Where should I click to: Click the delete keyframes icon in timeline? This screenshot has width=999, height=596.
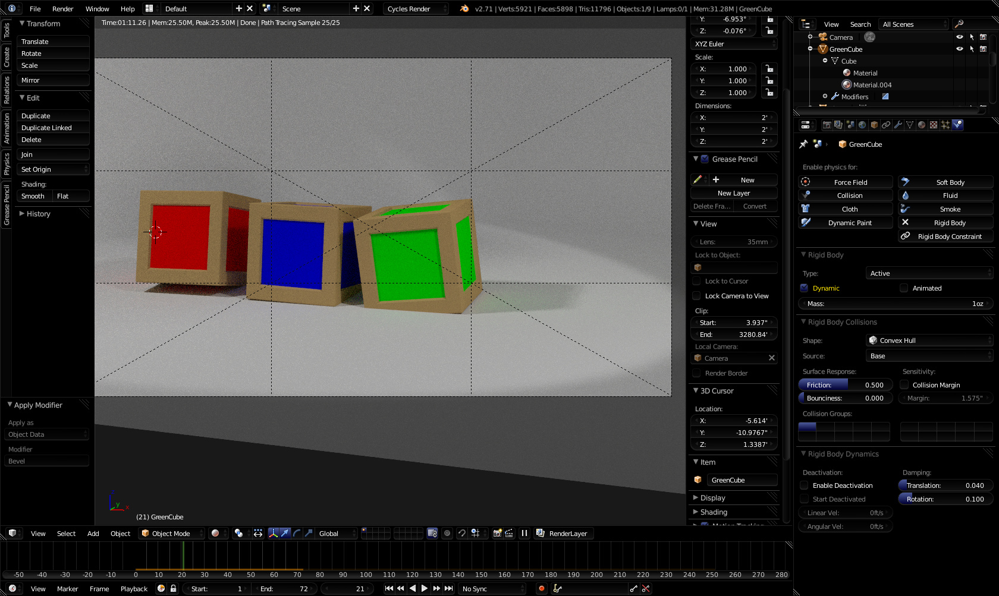[646, 588]
